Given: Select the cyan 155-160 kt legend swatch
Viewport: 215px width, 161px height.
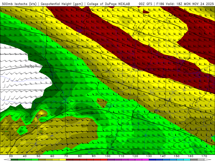Looking at the screenshot, I should click(x=187, y=160).
